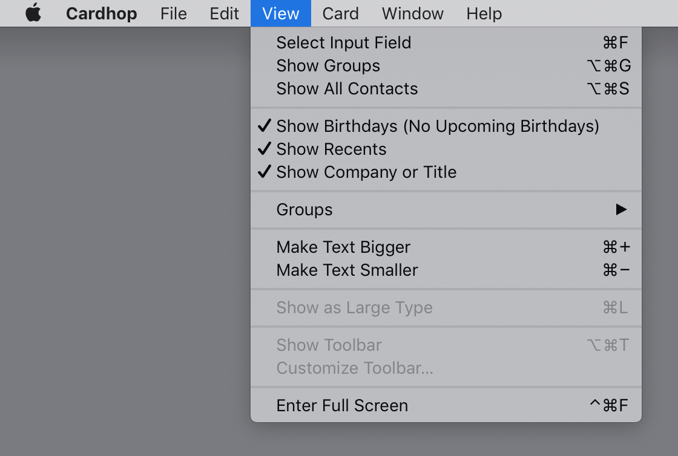
Task: Open the Edit menu
Action: [x=224, y=13]
